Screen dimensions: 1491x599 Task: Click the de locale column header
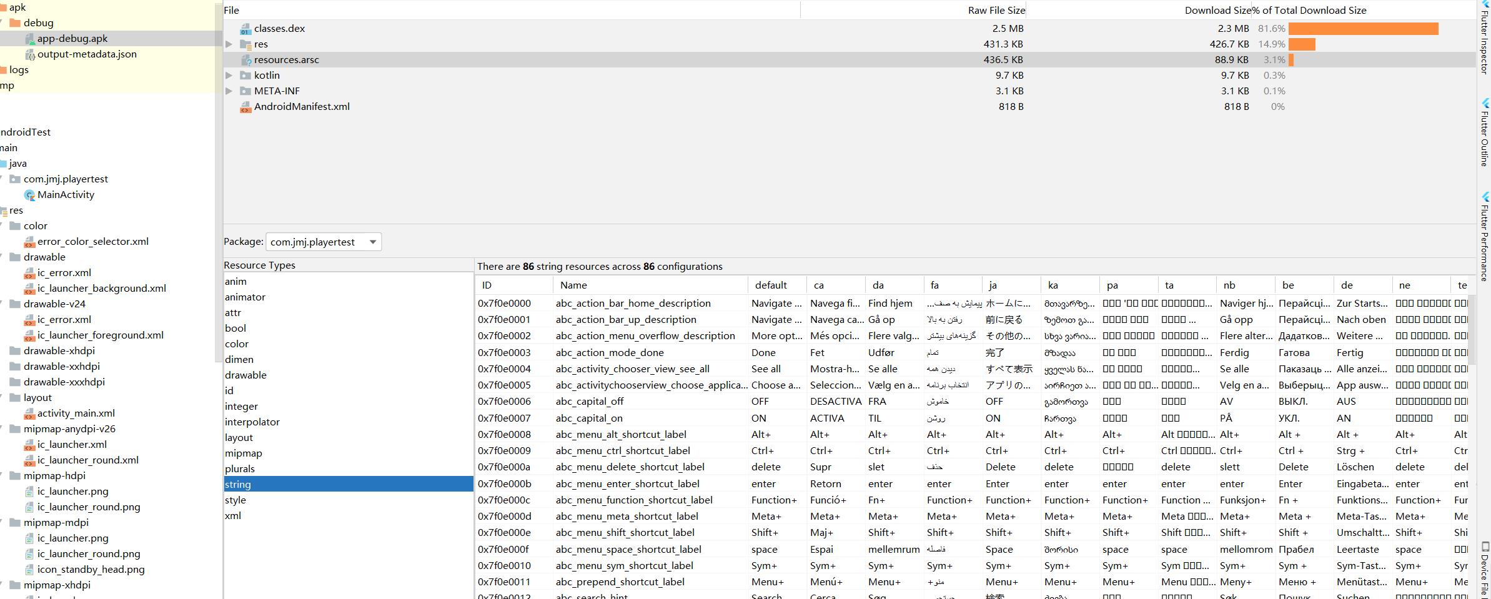pos(1363,285)
